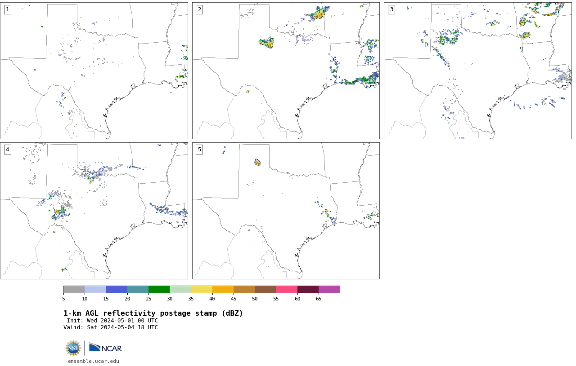Select the yellow 35-40 dBZ swatch
This screenshot has width=576, height=366.
(202, 289)
